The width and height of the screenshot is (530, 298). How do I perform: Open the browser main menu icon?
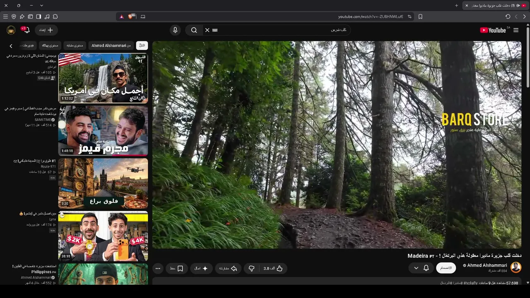(5, 17)
